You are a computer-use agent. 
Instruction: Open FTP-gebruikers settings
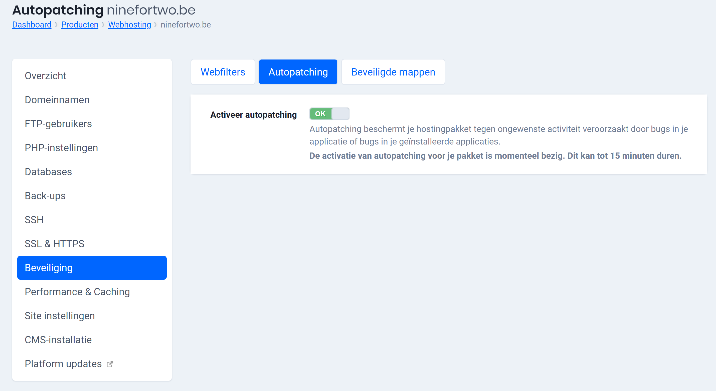tap(58, 123)
